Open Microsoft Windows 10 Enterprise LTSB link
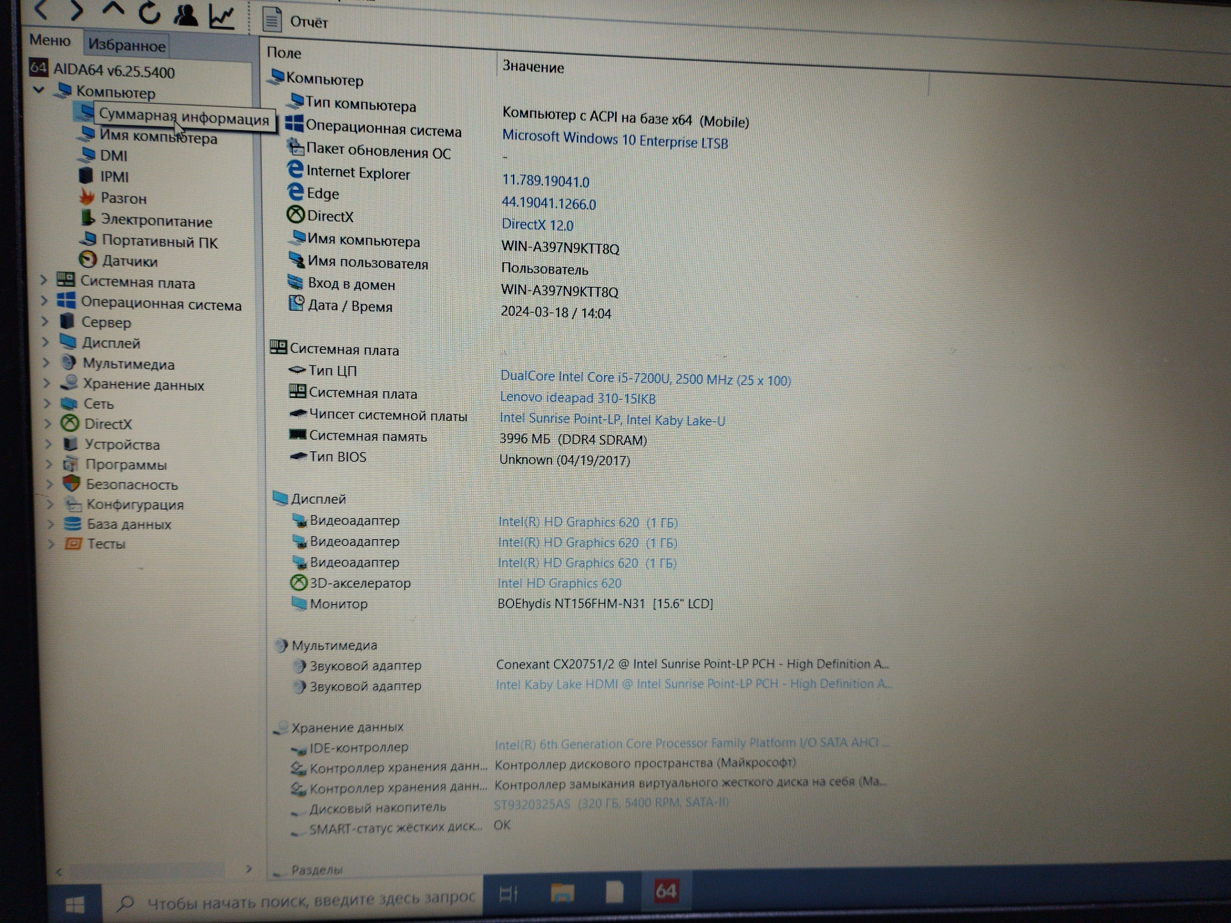The image size is (1231, 923). pos(615,139)
